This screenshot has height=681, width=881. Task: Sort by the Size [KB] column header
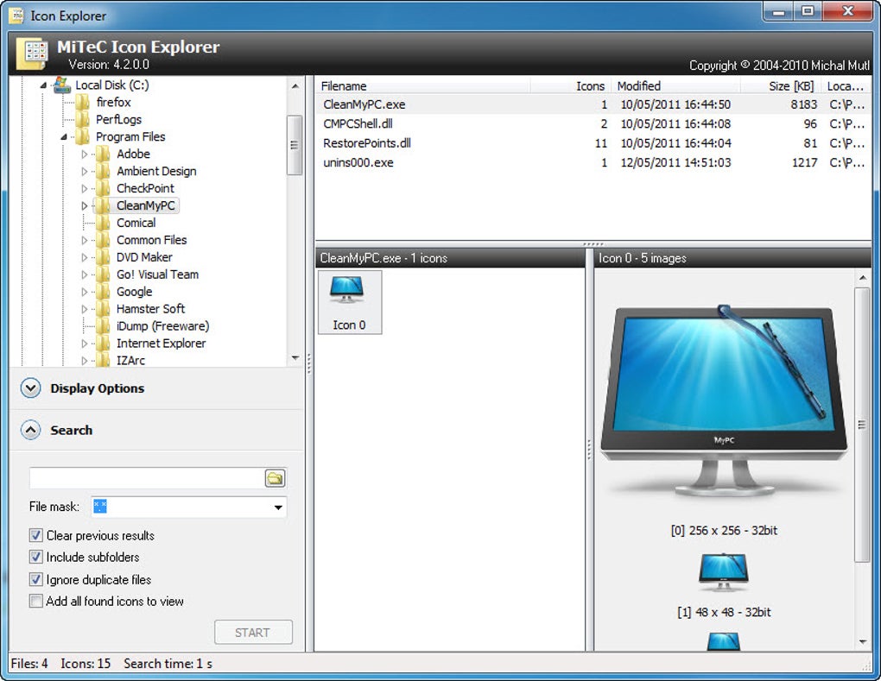pos(781,86)
